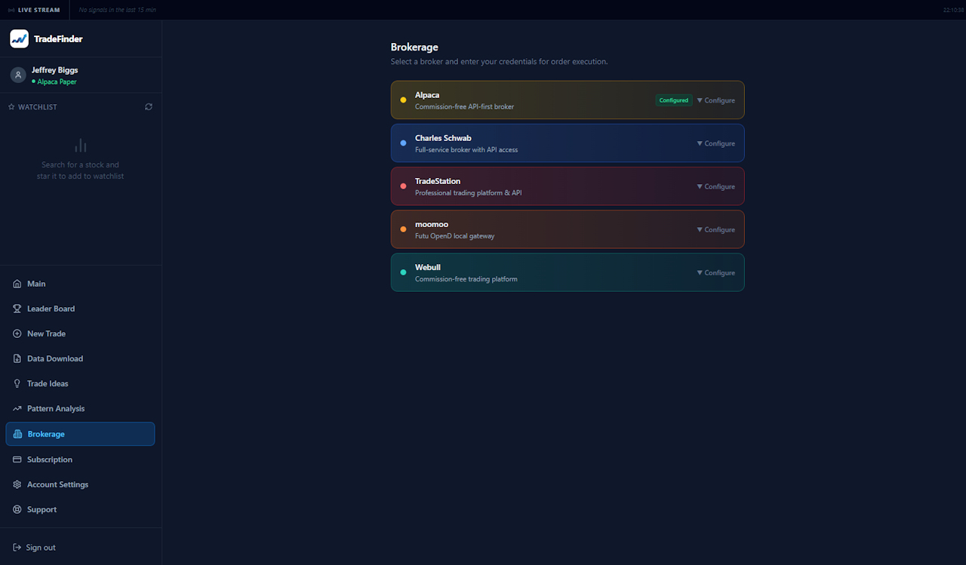Click 'Full-service broker with API access' description
Image resolution: width=966 pixels, height=565 pixels.
pyautogui.click(x=466, y=150)
